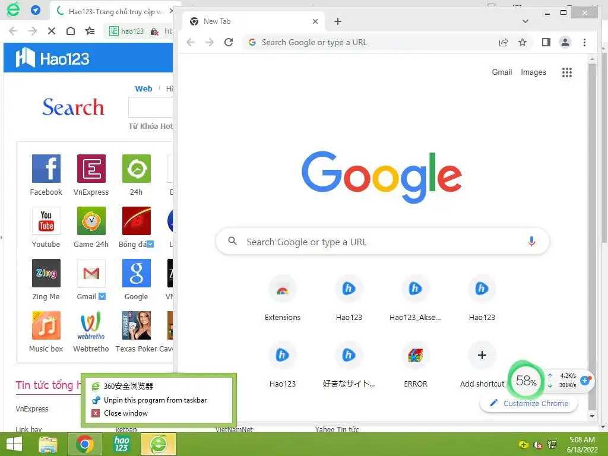The image size is (608, 456).
Task: Open Texas Poker icon on the Hao123 page
Action: pos(136,325)
